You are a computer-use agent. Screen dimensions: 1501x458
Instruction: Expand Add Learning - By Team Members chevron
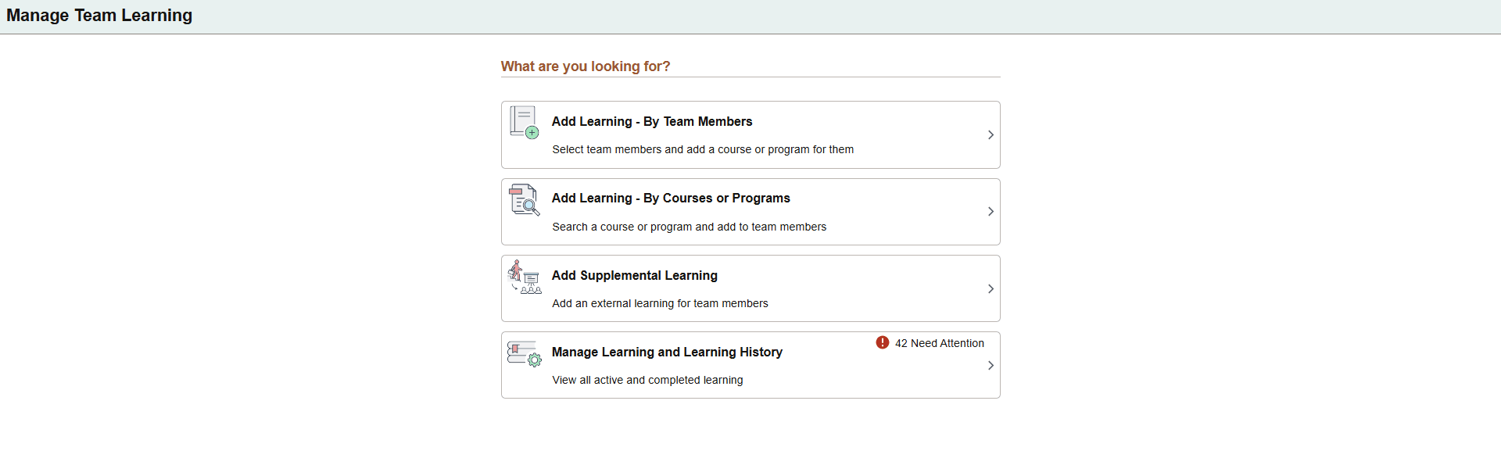pyautogui.click(x=991, y=135)
